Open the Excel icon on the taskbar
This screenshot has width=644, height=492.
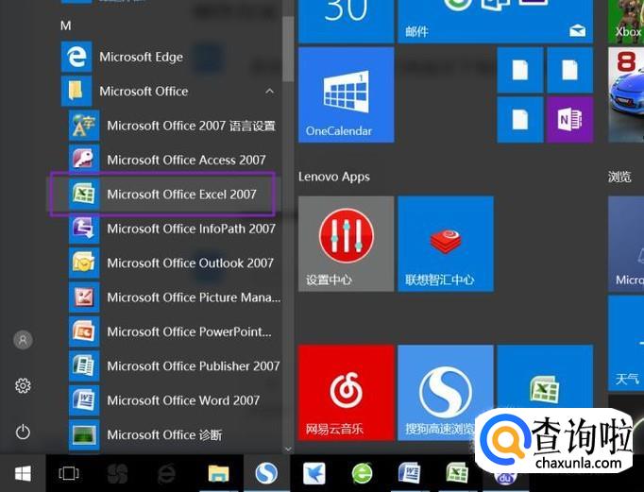[x=457, y=473]
